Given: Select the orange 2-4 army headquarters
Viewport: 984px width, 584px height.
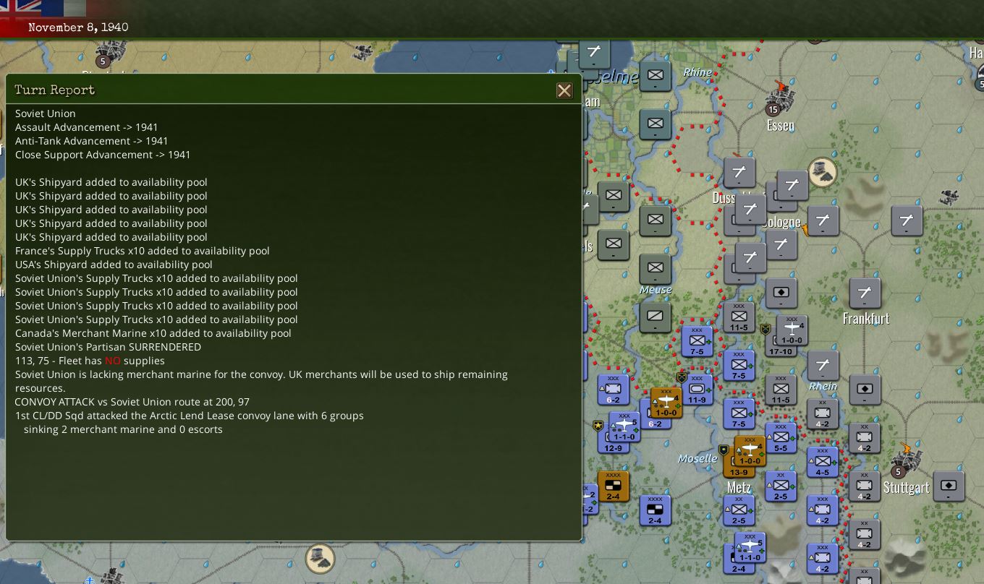Looking at the screenshot, I should 613,486.
